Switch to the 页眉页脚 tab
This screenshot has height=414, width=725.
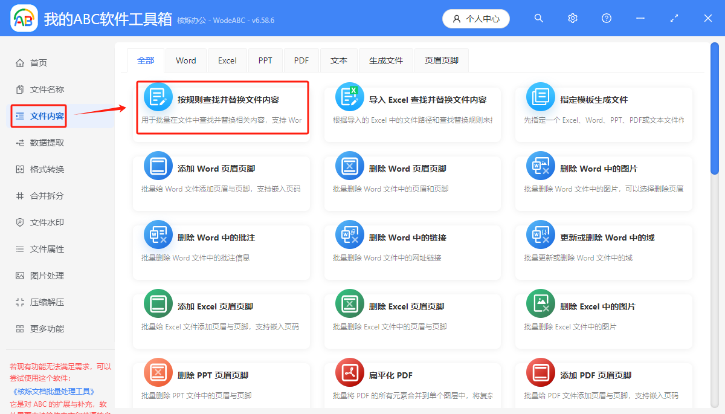(441, 60)
